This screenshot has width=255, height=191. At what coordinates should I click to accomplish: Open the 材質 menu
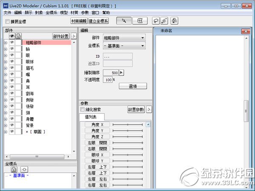[74, 13]
